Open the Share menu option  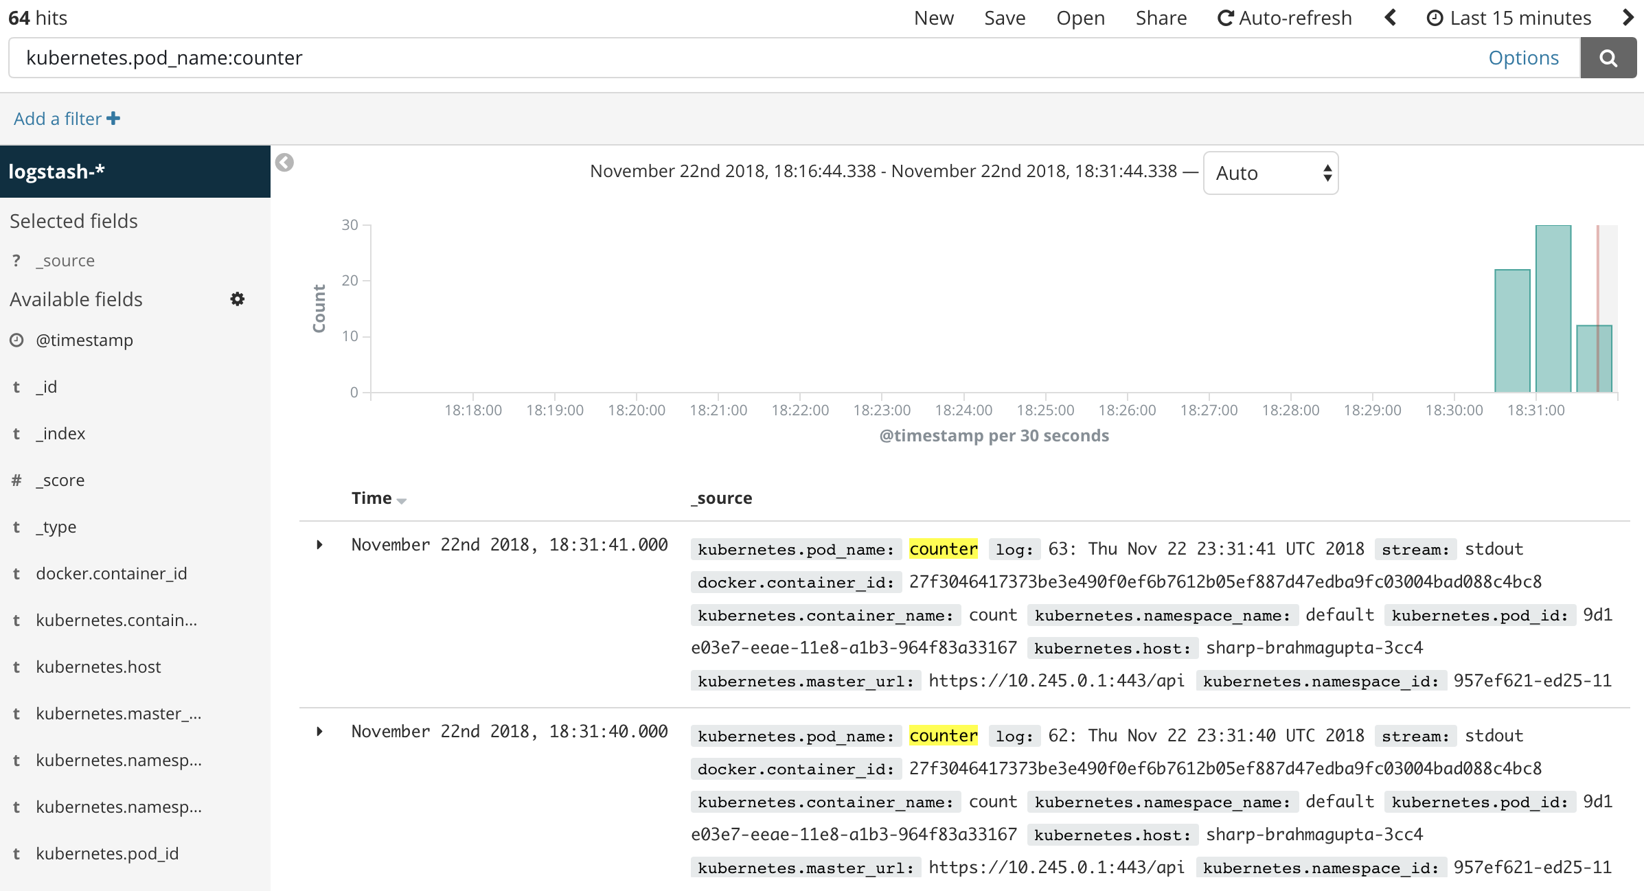[x=1159, y=18]
